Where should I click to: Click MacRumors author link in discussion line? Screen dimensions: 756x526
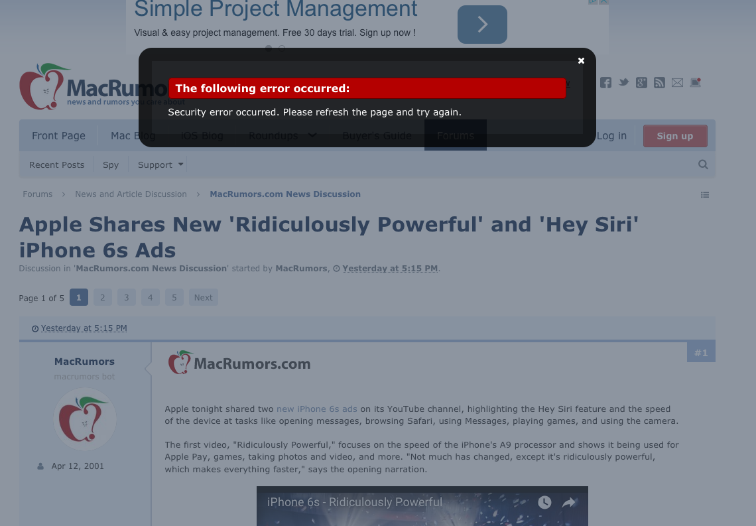coord(301,269)
